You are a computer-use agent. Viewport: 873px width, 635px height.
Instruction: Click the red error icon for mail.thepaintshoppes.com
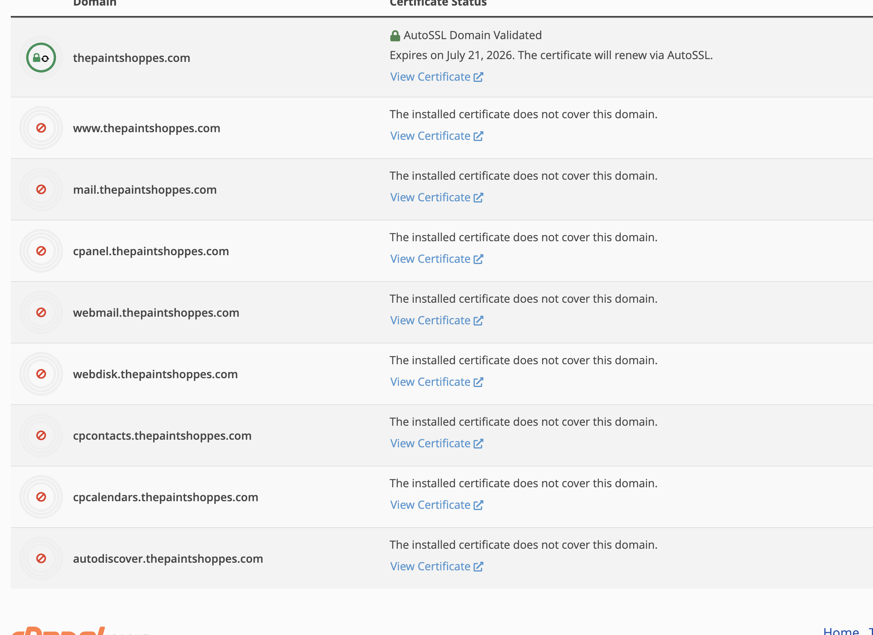tap(41, 189)
